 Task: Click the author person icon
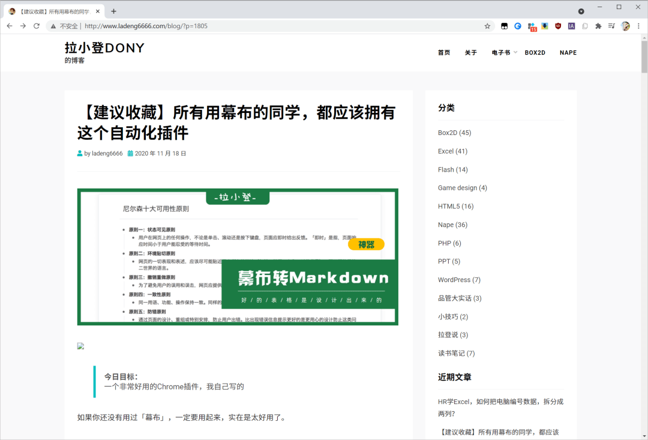(80, 154)
